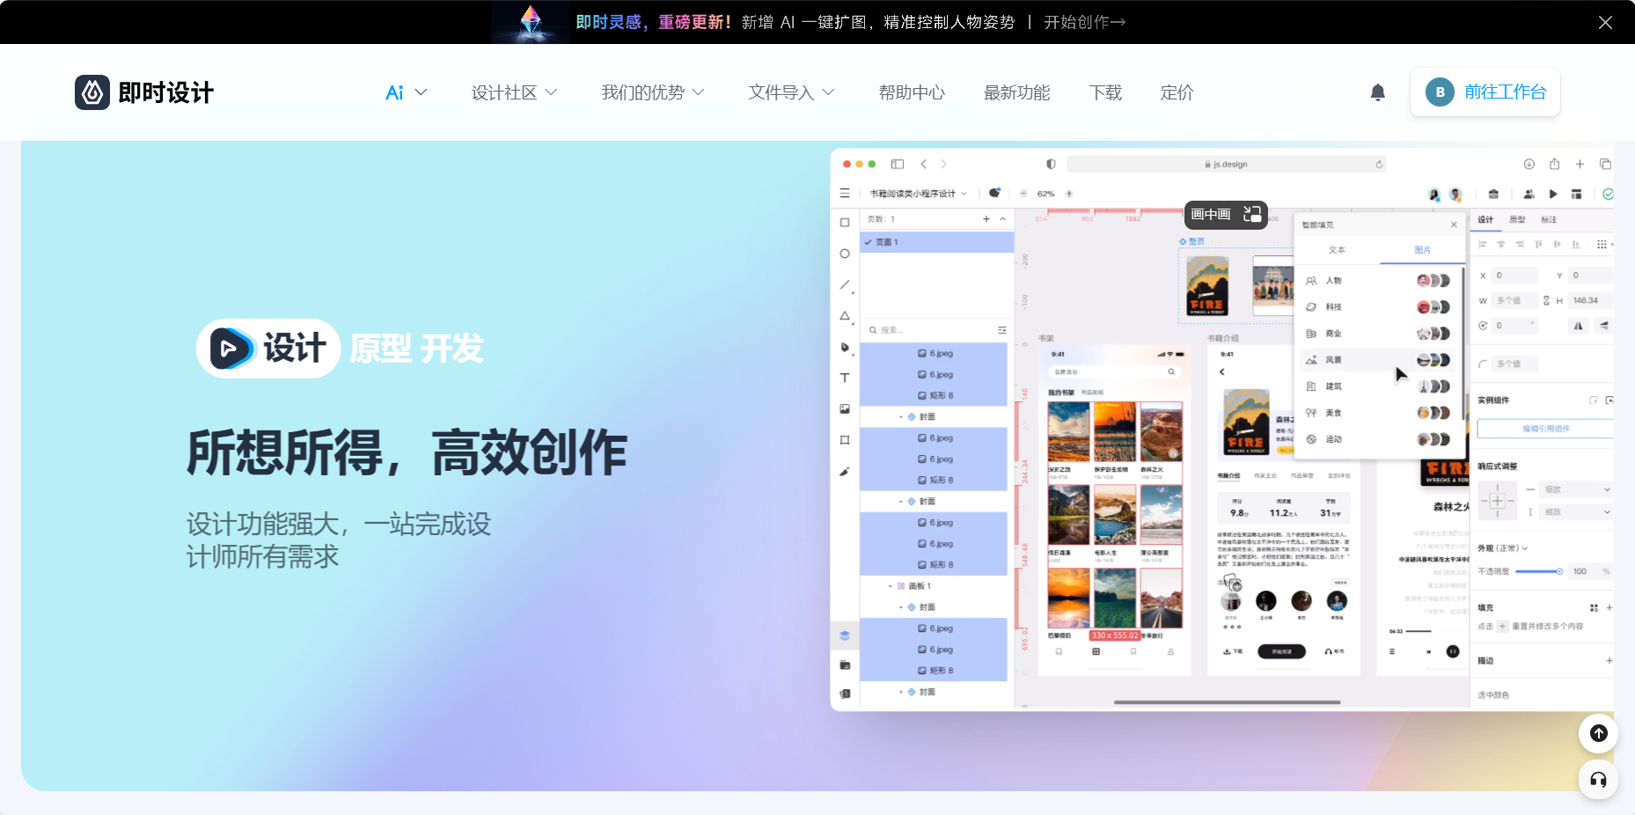This screenshot has height=815, width=1635.
Task: Click the browser reload icon
Action: tap(1379, 165)
